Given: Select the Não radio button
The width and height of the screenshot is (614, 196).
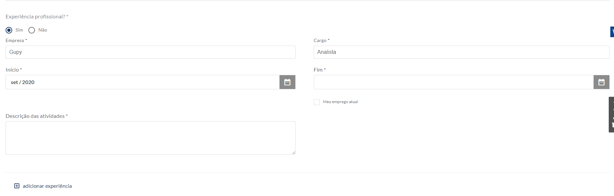Looking at the screenshot, I should coord(32,30).
